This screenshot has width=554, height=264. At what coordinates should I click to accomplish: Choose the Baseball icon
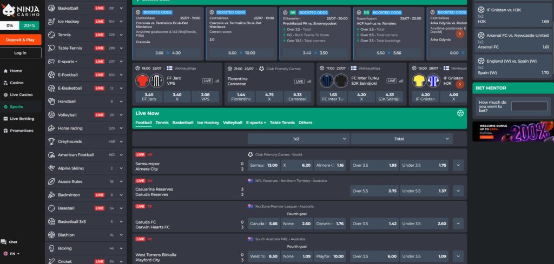coord(51,208)
